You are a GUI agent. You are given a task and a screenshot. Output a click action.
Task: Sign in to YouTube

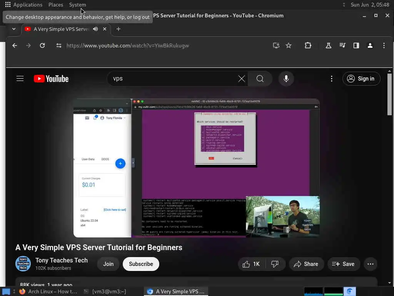click(361, 79)
